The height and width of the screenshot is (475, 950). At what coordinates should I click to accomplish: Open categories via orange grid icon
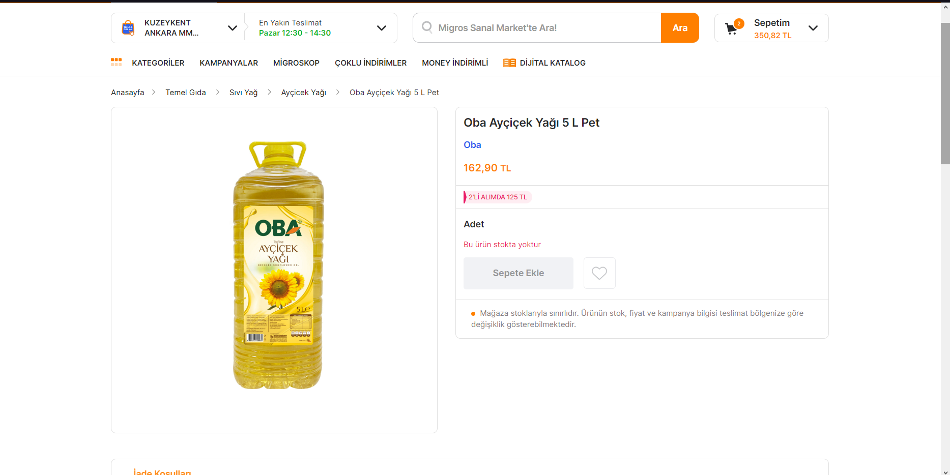point(117,62)
